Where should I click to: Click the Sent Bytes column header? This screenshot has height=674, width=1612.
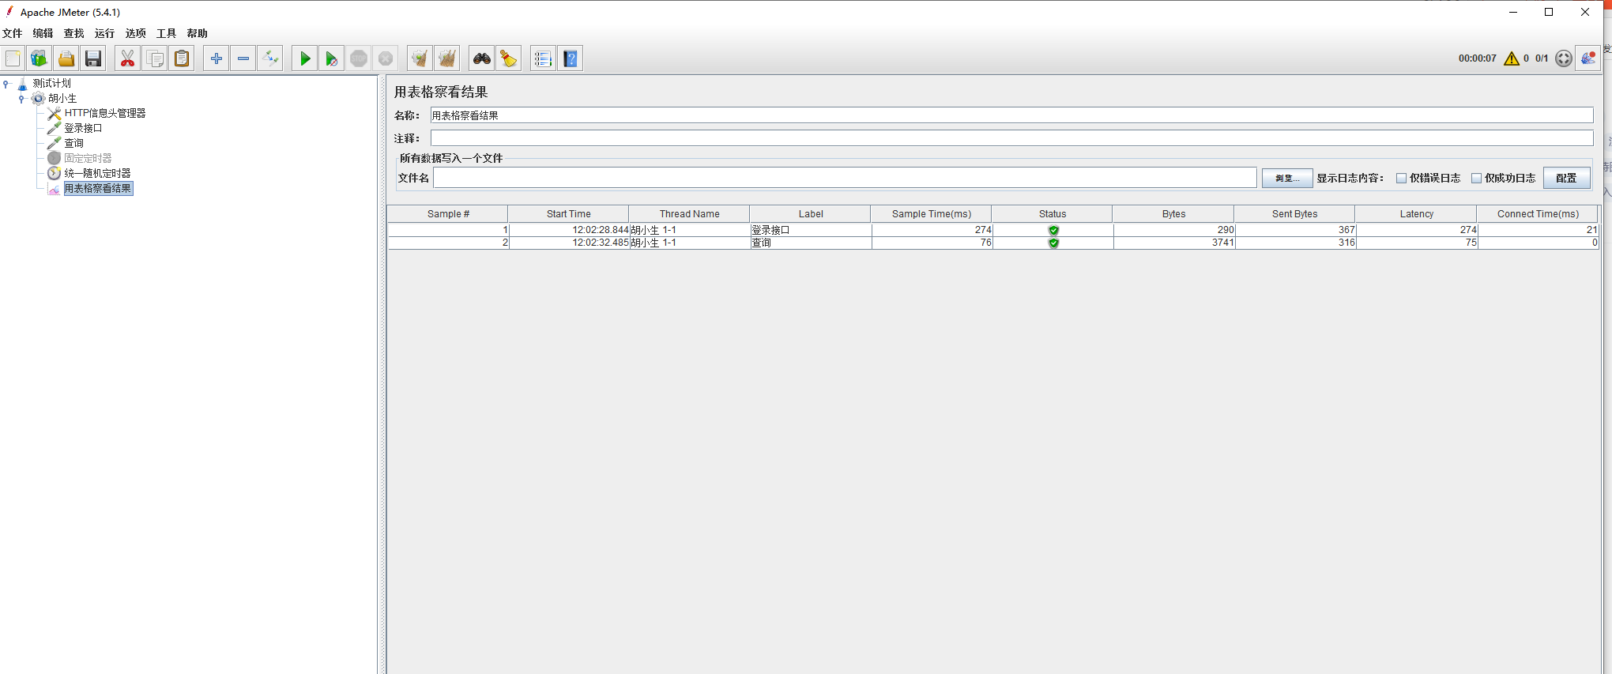coord(1295,214)
